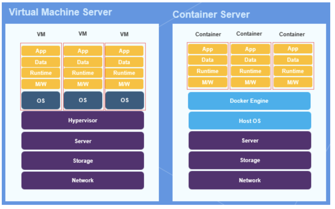Image resolution: width=335 pixels, height=209 pixels.
Task: Click the Runtime block in the rightmost VM
Action: (124, 73)
